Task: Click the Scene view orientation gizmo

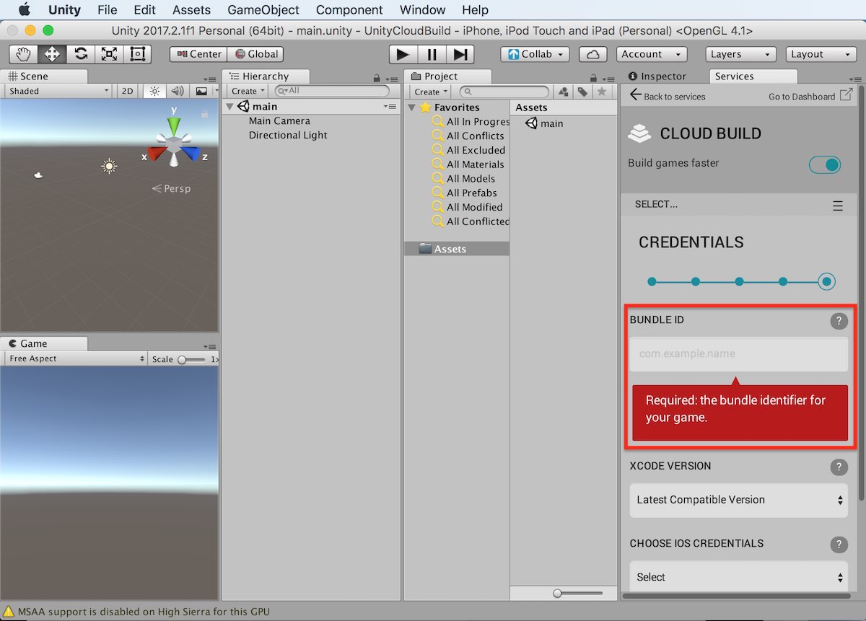Action: (x=174, y=145)
